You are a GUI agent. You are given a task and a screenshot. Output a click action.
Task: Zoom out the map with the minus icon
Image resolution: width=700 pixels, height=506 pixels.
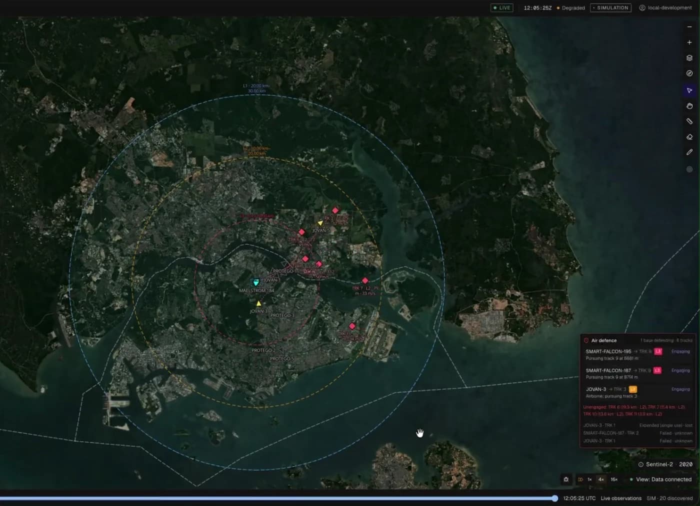pyautogui.click(x=689, y=27)
